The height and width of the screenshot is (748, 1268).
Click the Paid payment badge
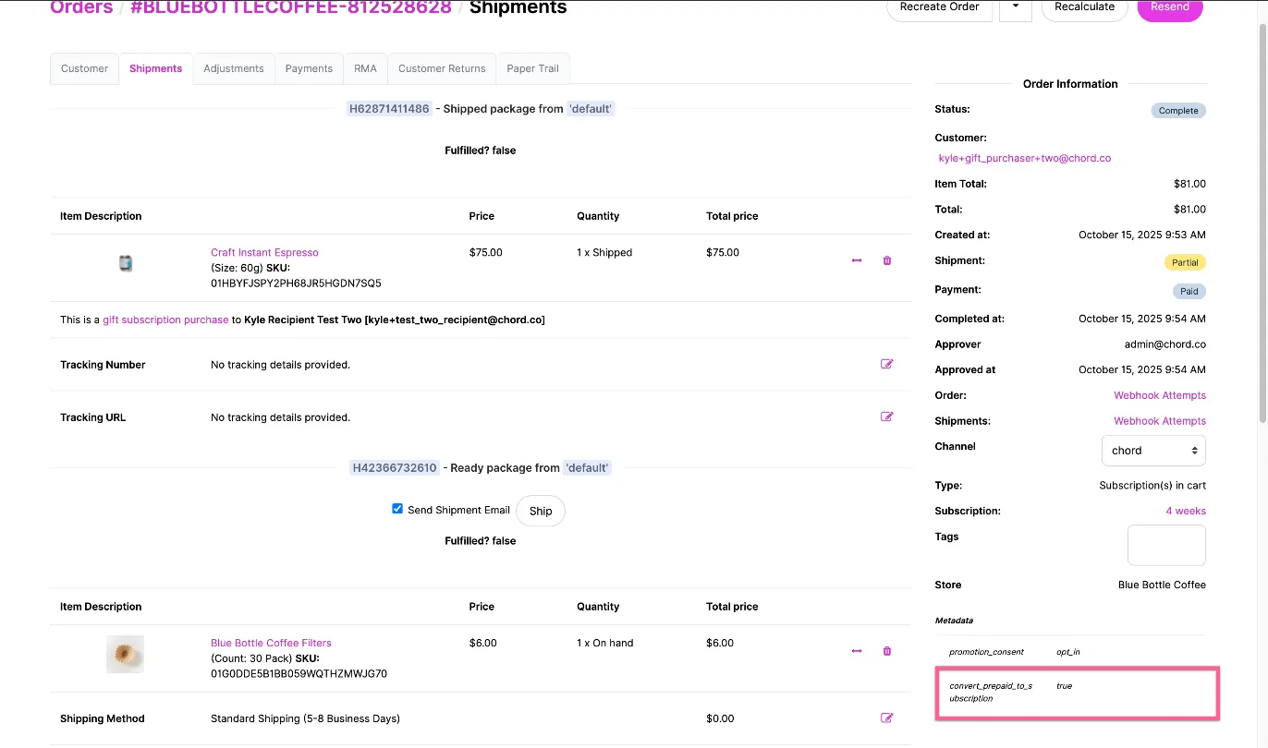[x=1189, y=291]
